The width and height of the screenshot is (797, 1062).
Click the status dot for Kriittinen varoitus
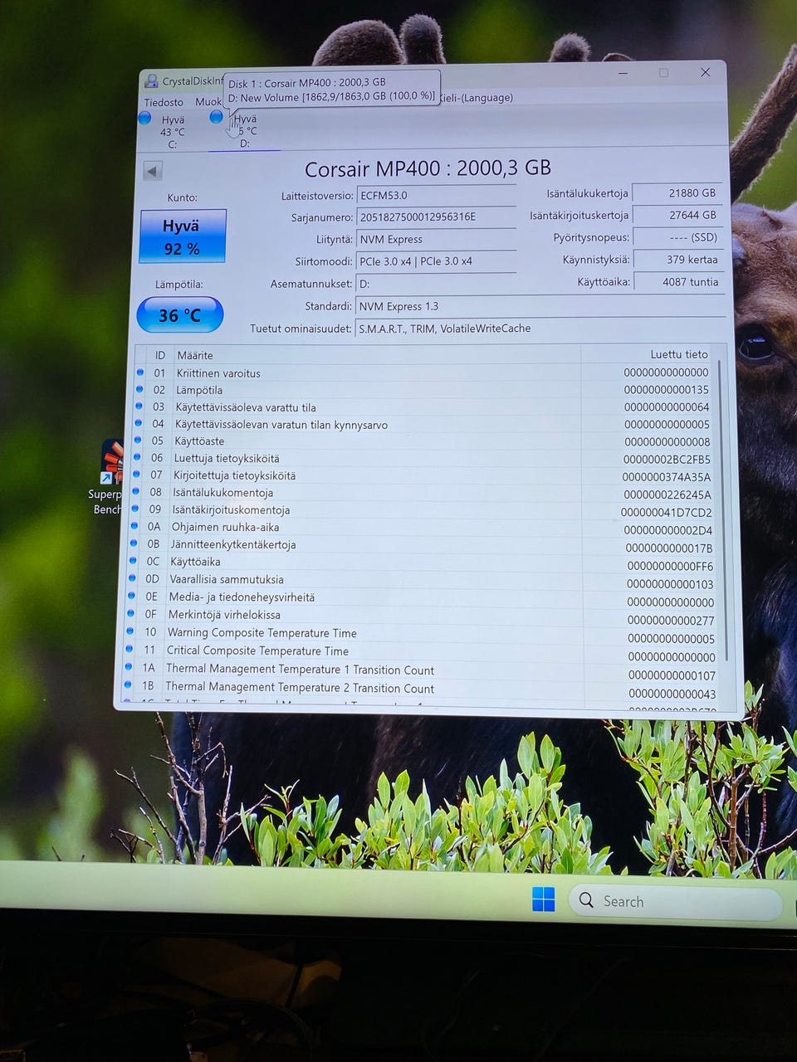[x=140, y=373]
